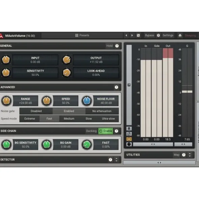
Task: Click the gain meter width arrows bar
Action: (x=183, y=144)
